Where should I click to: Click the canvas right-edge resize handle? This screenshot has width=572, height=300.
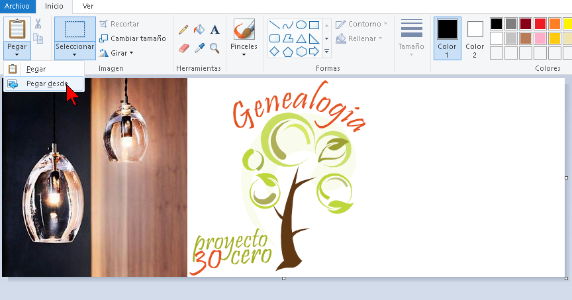tap(566, 177)
